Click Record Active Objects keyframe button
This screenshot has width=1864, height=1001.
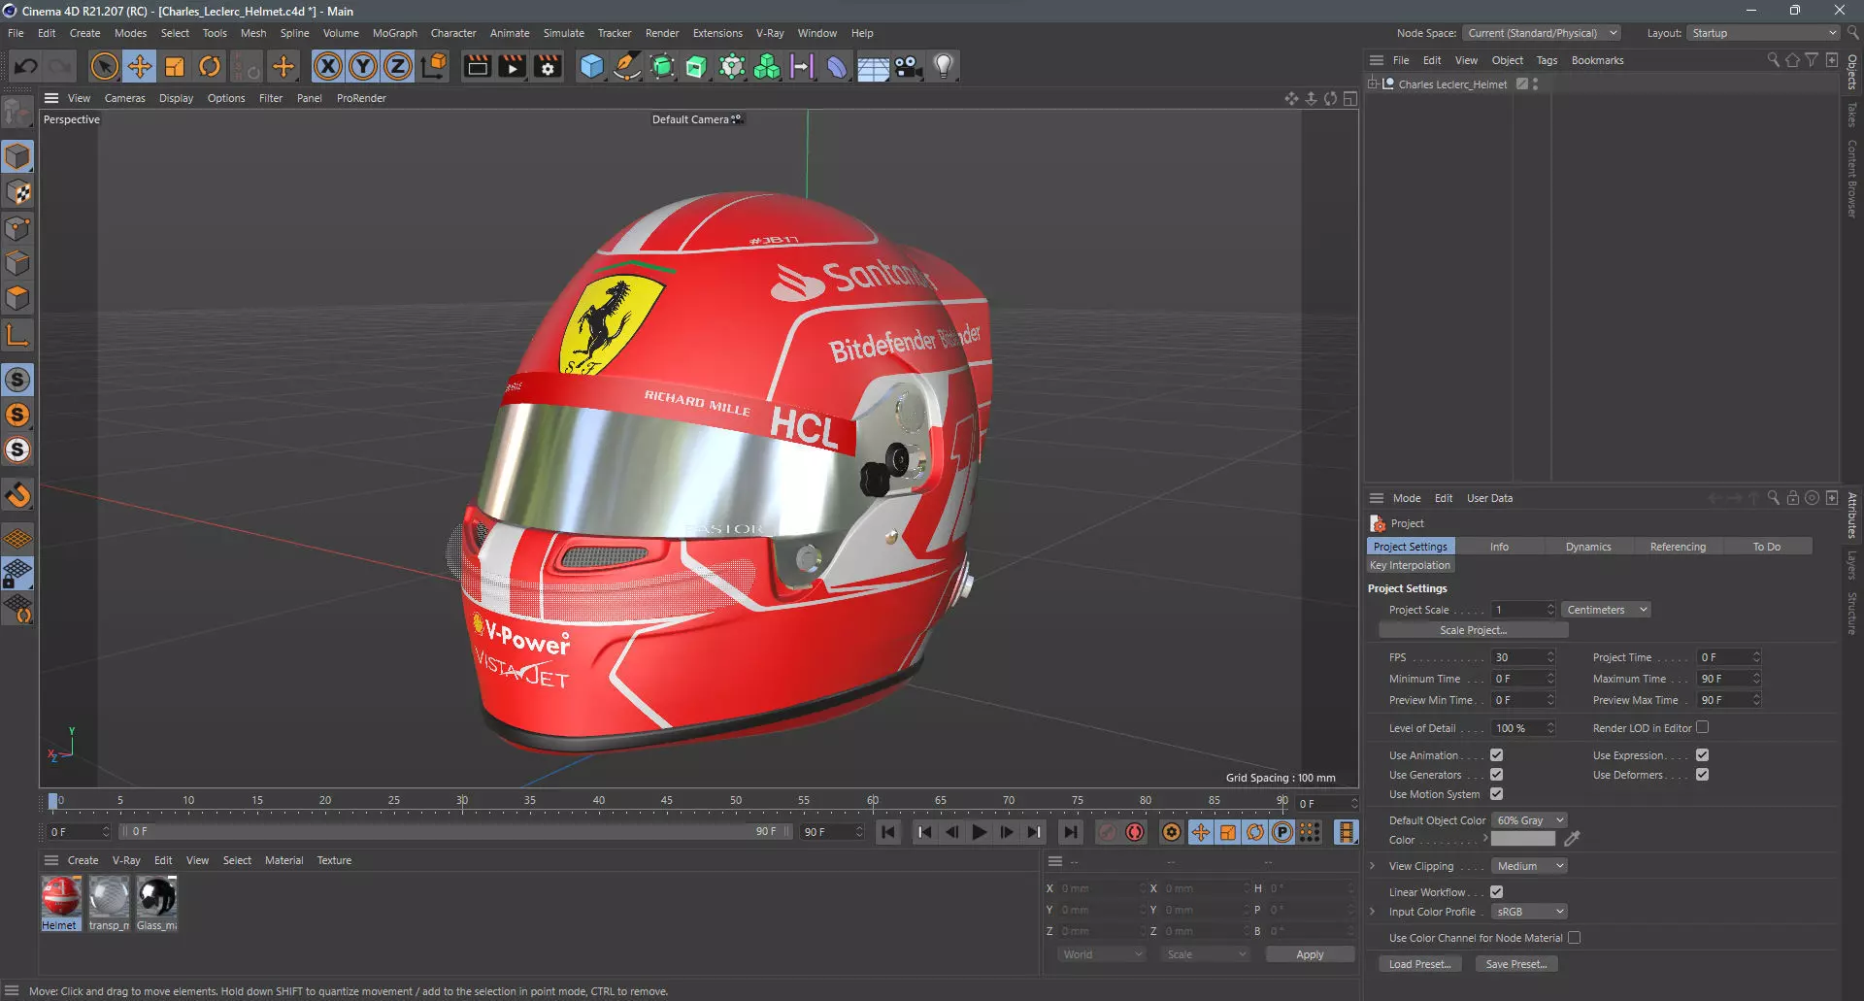tap(1108, 832)
